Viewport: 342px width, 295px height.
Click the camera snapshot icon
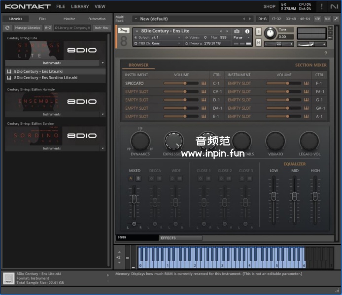coord(237,31)
